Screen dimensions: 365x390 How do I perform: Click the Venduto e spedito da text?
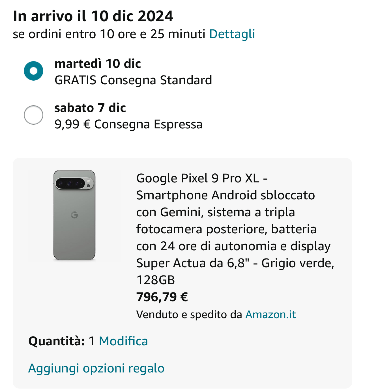(189, 314)
